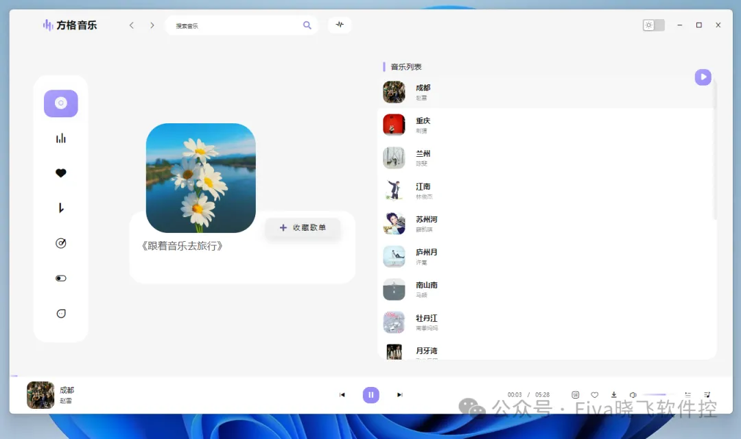
Task: Toggle the light/dark theme switch
Action: pyautogui.click(x=654, y=25)
